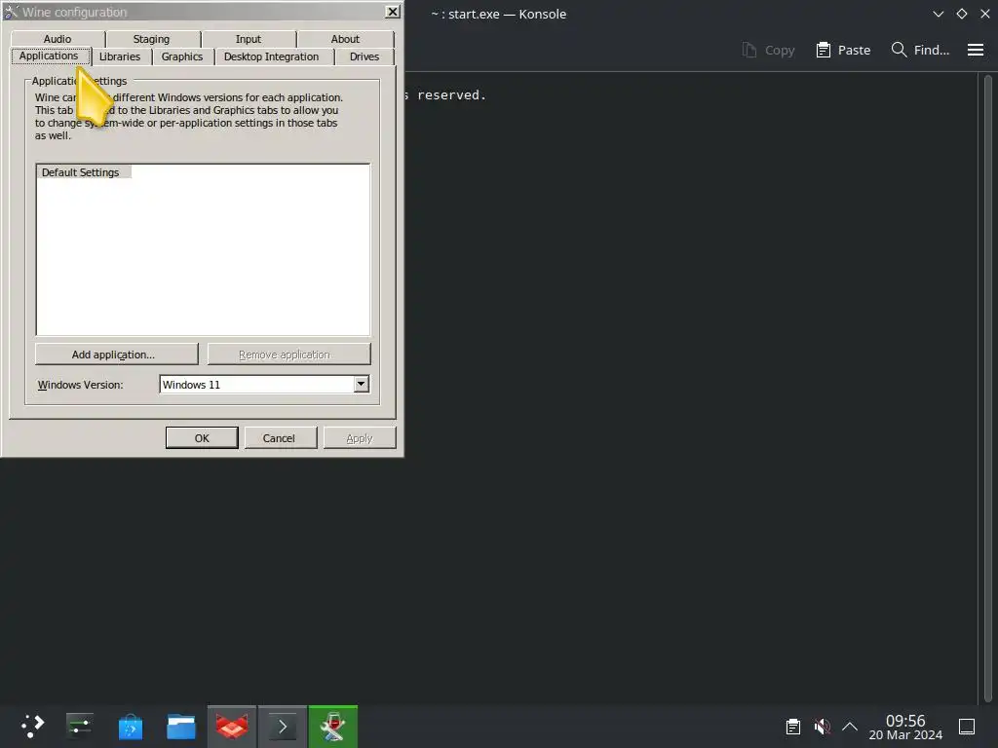Select Default Settings in the application list
The width and height of the screenshot is (998, 748).
coord(81,172)
